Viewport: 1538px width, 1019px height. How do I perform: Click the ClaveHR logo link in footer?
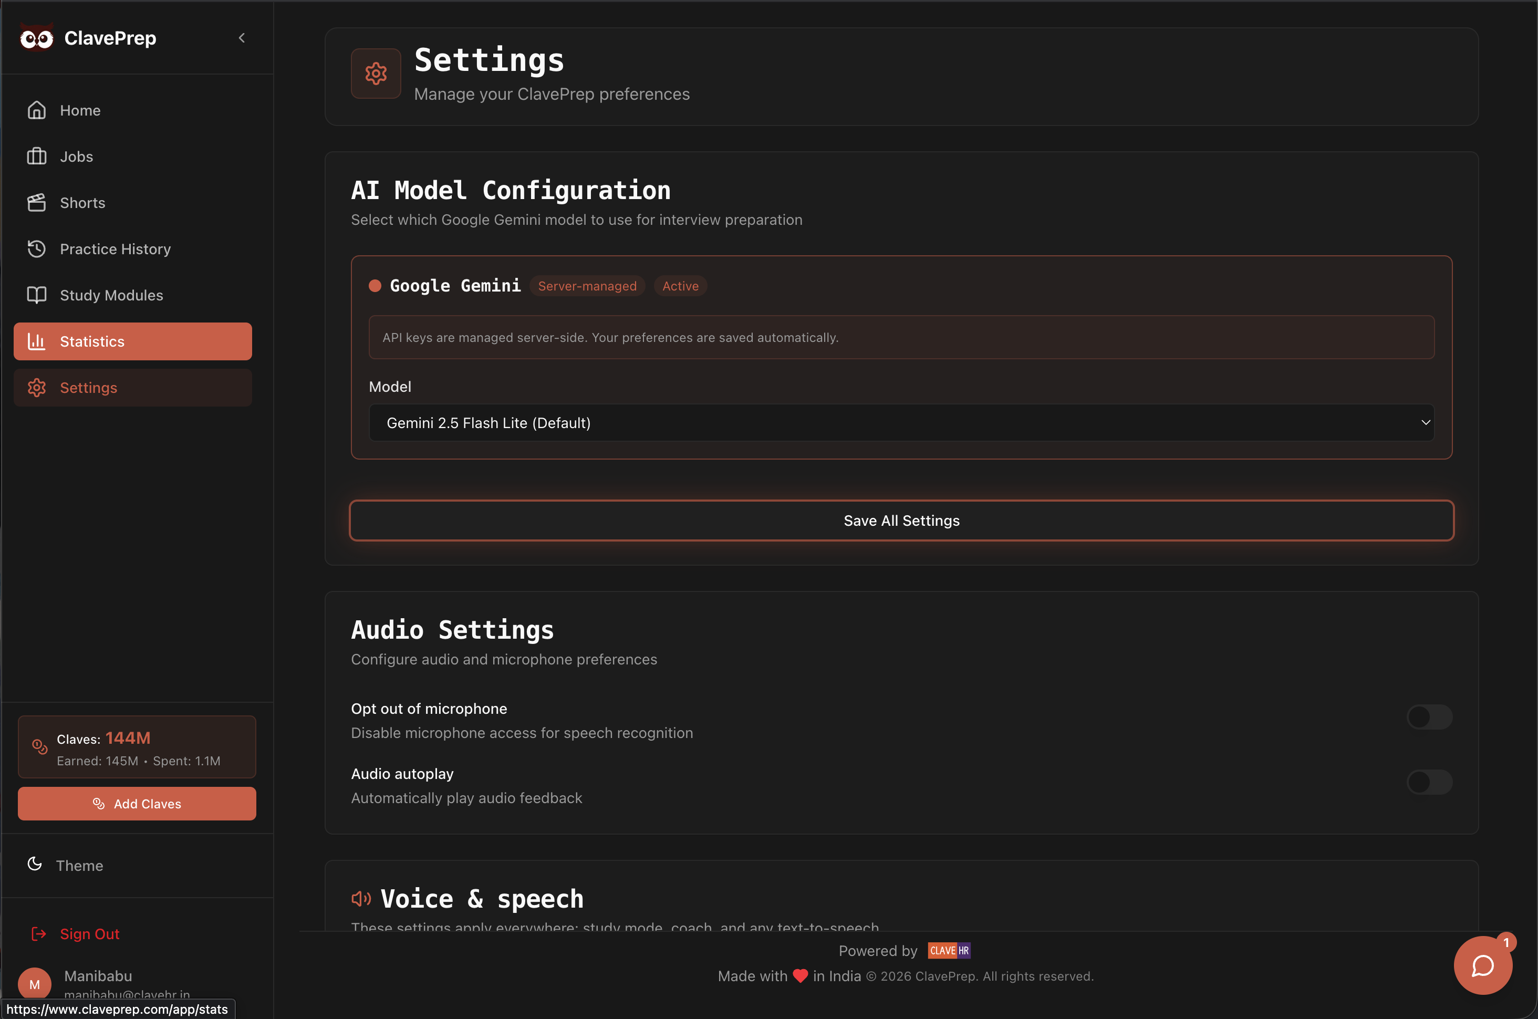tap(949, 951)
